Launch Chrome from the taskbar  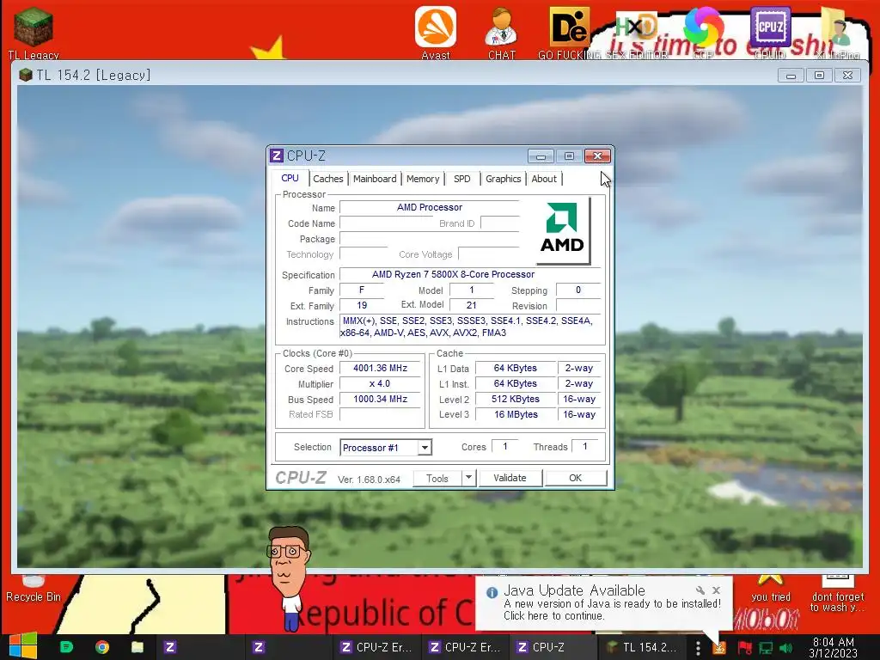pos(102,647)
